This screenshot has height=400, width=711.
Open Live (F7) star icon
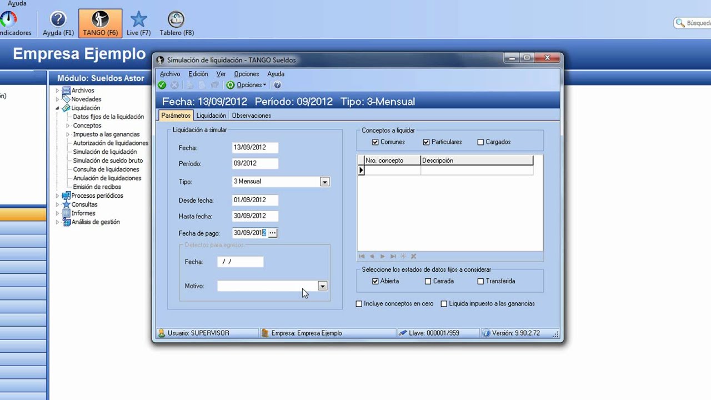pyautogui.click(x=138, y=23)
